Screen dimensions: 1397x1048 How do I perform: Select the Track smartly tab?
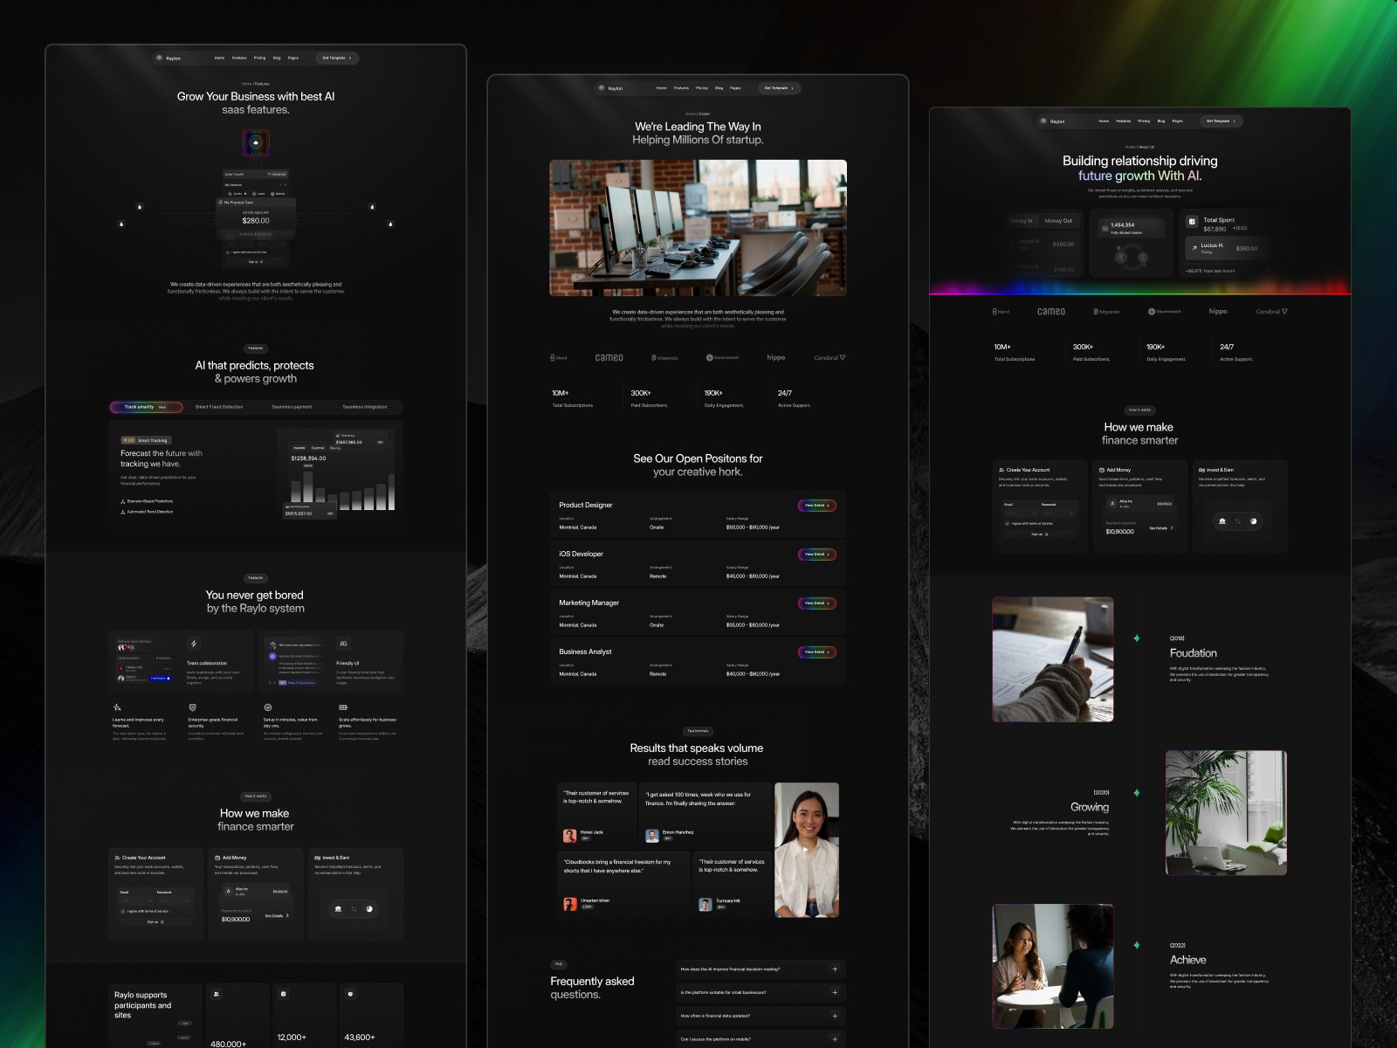pos(147,407)
